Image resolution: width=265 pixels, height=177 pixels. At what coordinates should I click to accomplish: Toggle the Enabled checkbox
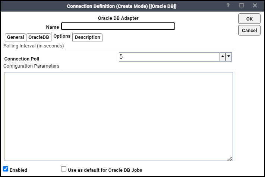coord(6,169)
